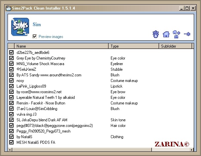Click the blue house icon
201x156 pixels.
[166, 34]
